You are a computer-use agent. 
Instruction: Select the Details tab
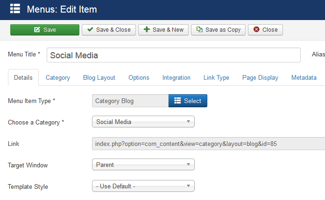click(x=23, y=78)
